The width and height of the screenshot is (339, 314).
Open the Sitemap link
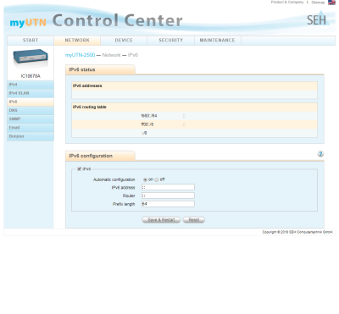318,3
